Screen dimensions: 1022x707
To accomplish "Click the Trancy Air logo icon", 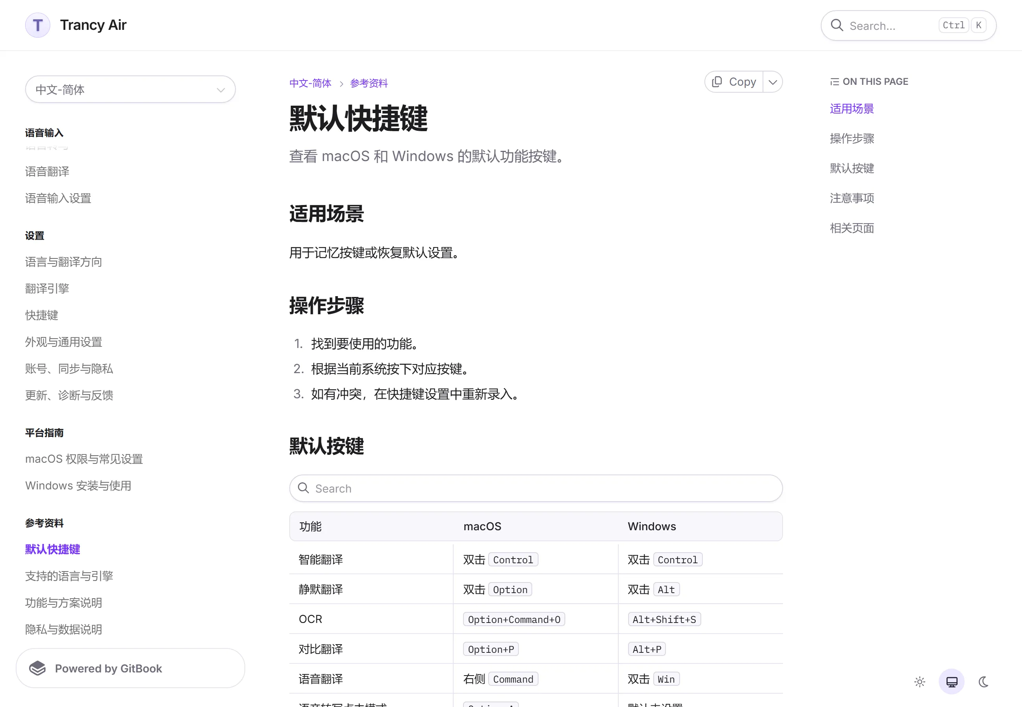I will click(x=38, y=25).
